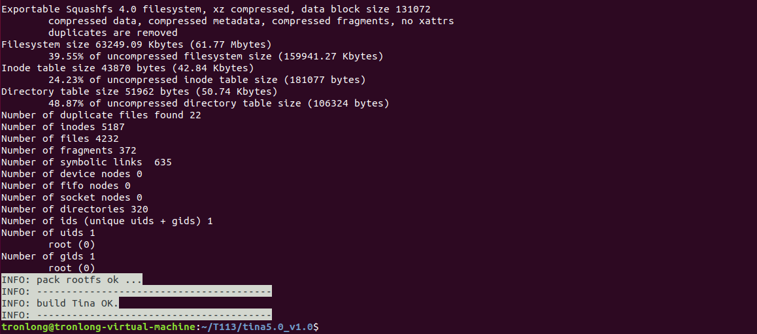Click '39.55% of uncompressed filesystem size' line
The image size is (757, 334).
(x=216, y=56)
